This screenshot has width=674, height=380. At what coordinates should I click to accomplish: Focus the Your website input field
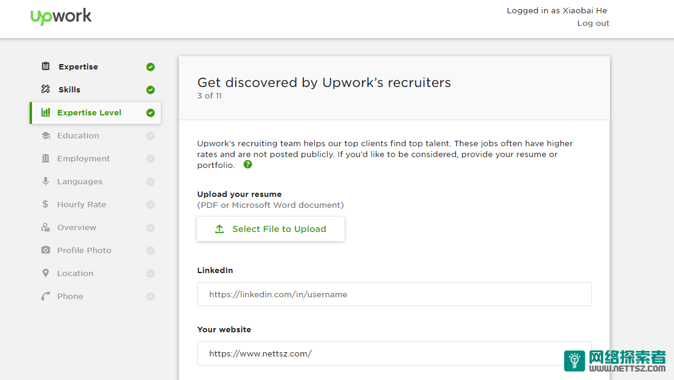pyautogui.click(x=394, y=353)
